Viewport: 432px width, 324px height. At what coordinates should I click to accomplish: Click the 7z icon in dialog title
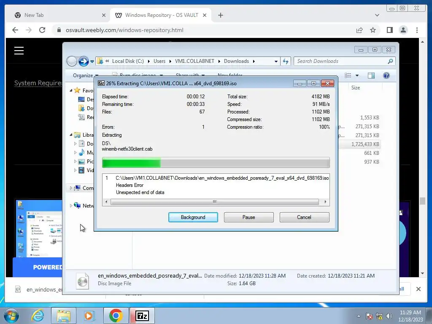point(101,83)
